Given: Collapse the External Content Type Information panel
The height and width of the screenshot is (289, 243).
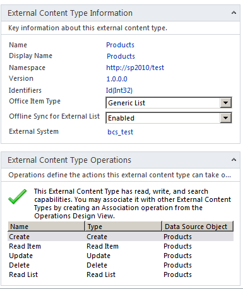Looking at the screenshot, I should coord(234,13).
